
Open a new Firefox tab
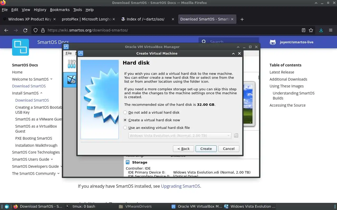tap(242, 19)
